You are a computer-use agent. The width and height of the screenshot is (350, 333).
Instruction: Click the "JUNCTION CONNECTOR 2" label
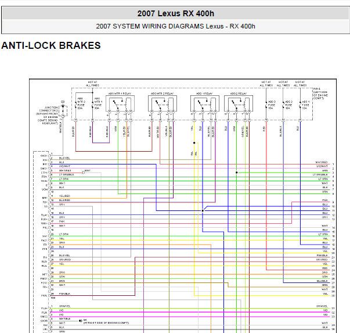pos(48,109)
